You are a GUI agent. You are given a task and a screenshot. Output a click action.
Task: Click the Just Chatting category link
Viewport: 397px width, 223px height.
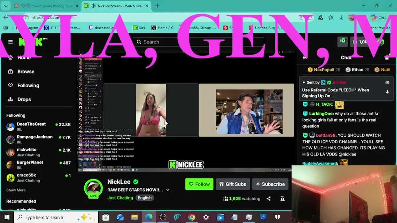120,198
